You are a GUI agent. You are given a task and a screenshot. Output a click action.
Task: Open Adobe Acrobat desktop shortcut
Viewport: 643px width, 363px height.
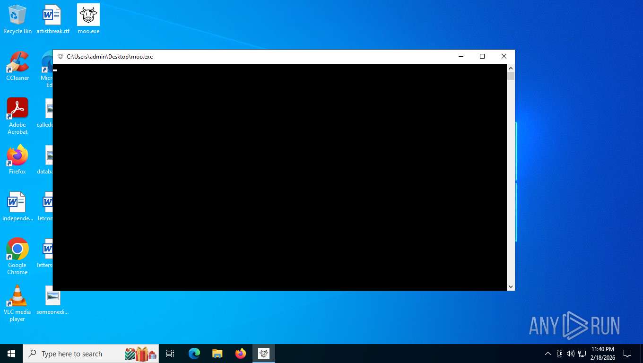pyautogui.click(x=17, y=116)
